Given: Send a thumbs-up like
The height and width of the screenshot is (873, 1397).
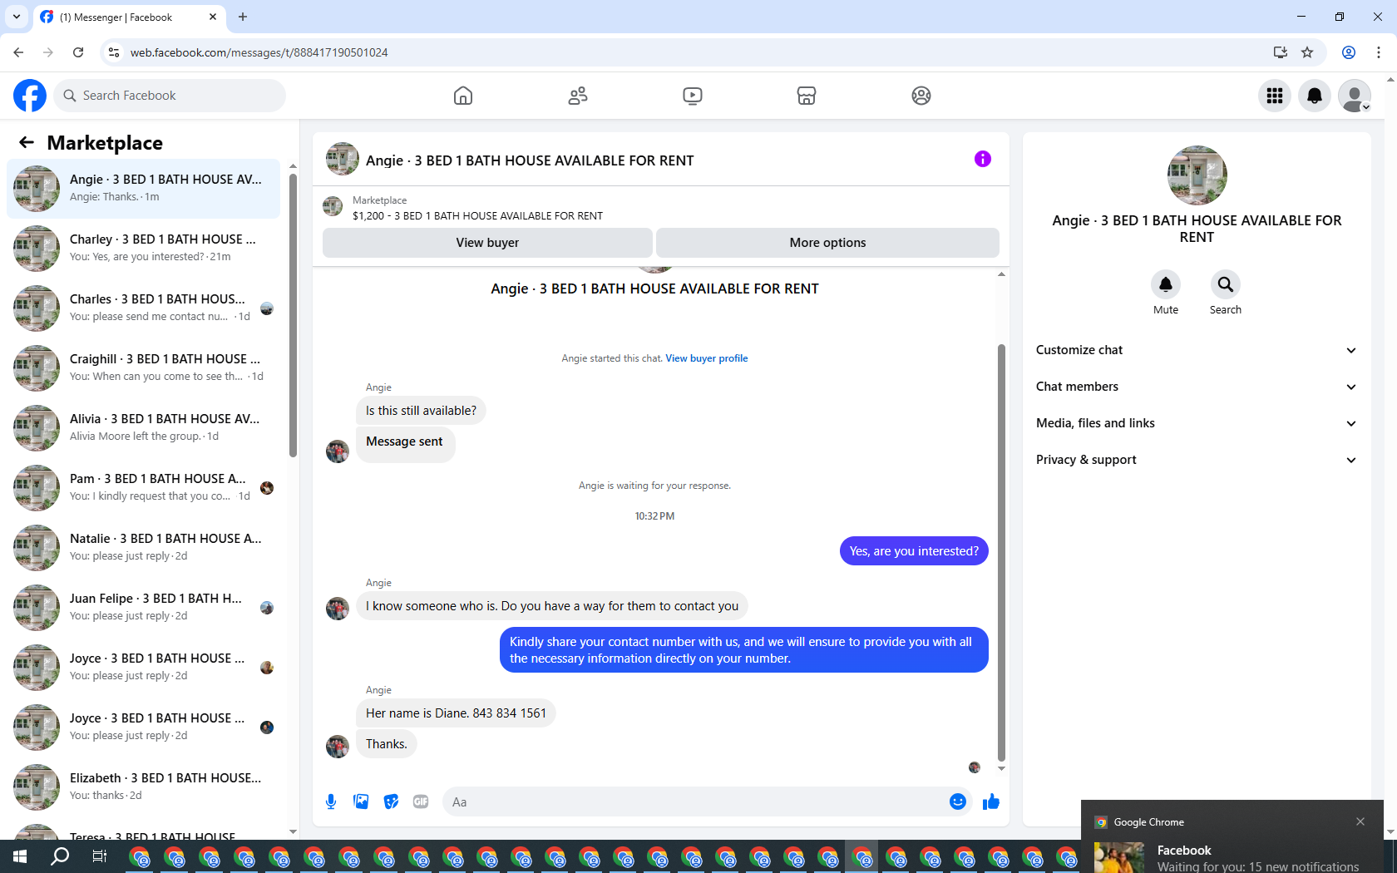Looking at the screenshot, I should (991, 801).
